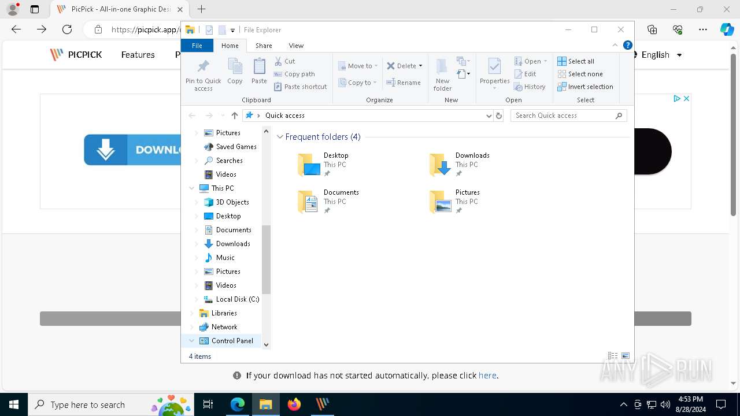The image size is (740, 416).
Task: Click the 'here' download link
Action: click(487, 376)
